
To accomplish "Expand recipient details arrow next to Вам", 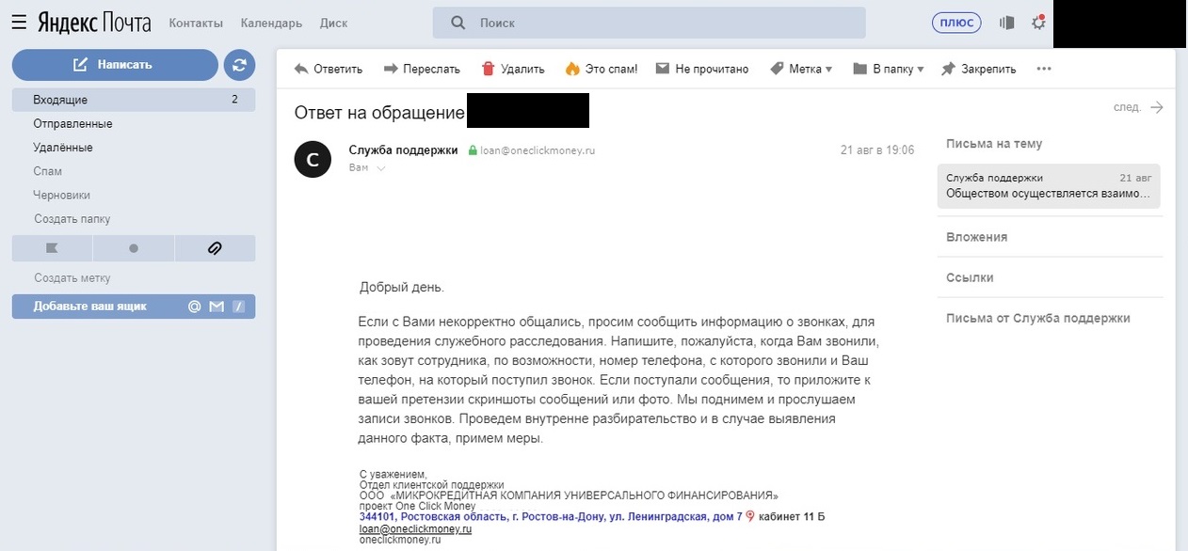I will point(381,168).
